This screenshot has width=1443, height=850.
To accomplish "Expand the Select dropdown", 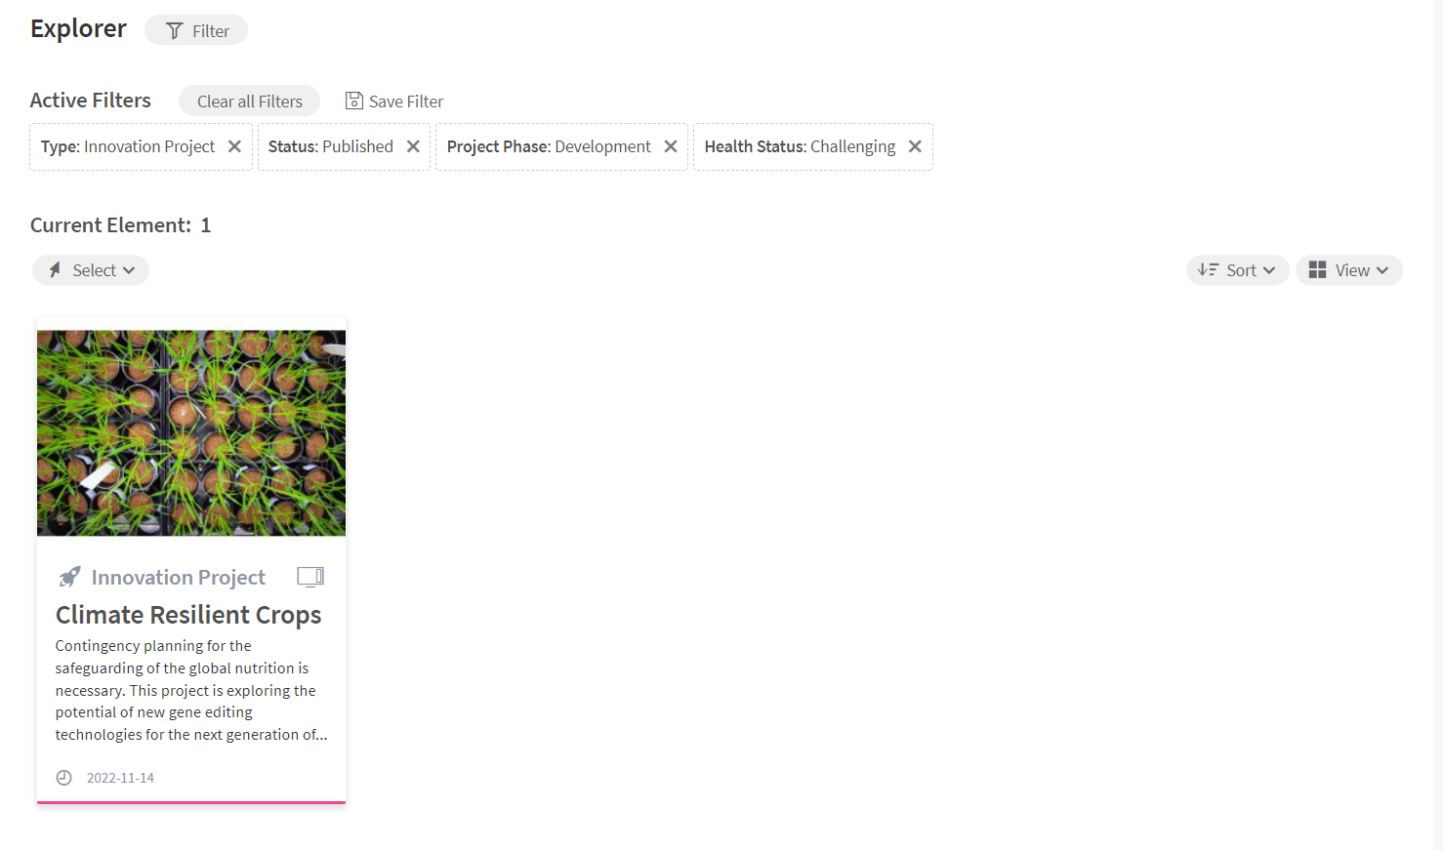I will (x=91, y=270).
